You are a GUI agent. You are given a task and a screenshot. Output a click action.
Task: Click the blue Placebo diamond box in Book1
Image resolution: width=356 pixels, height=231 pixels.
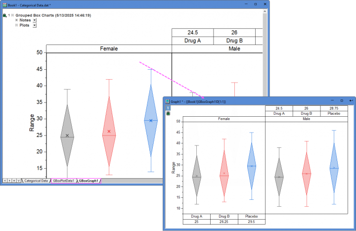coord(151,120)
